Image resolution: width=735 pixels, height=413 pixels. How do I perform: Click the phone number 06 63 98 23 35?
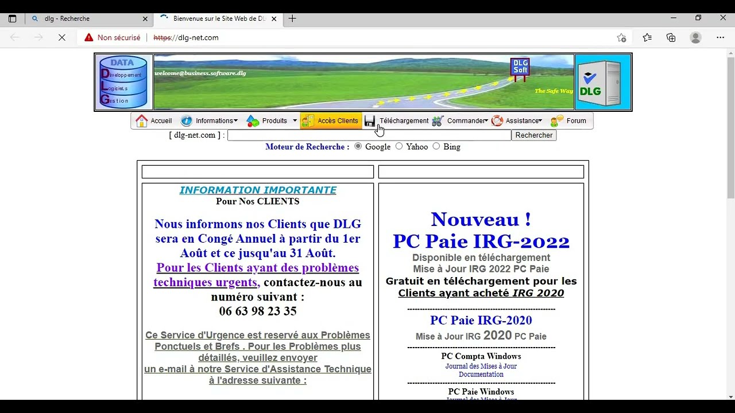(258, 311)
